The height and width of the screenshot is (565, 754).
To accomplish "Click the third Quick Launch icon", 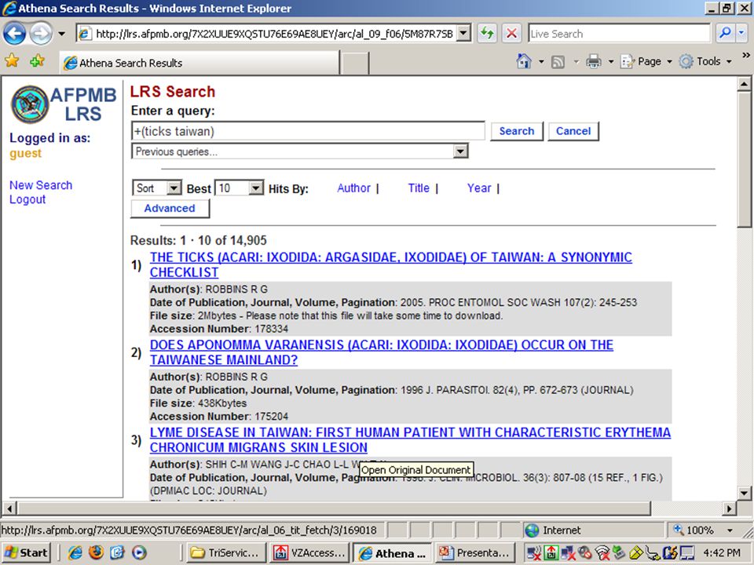I will (117, 552).
